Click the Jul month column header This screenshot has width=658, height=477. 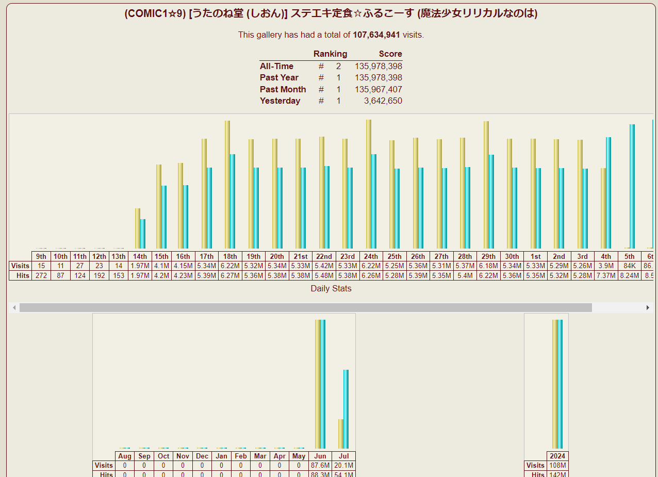point(344,456)
